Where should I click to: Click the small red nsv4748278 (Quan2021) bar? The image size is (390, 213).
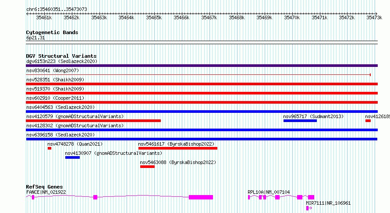coord(50,148)
